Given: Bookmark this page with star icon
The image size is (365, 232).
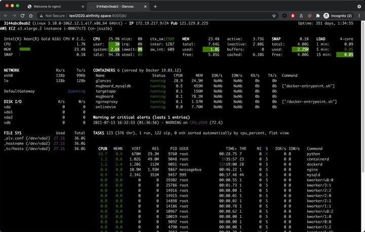Looking at the screenshot, I should coord(274,16).
